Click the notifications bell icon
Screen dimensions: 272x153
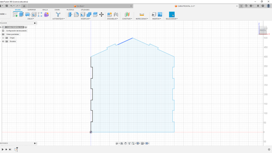[258, 6]
